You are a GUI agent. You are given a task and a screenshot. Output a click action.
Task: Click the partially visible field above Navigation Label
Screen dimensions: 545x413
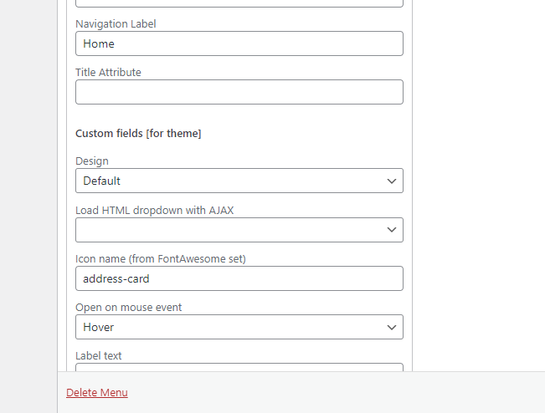tap(239, 3)
